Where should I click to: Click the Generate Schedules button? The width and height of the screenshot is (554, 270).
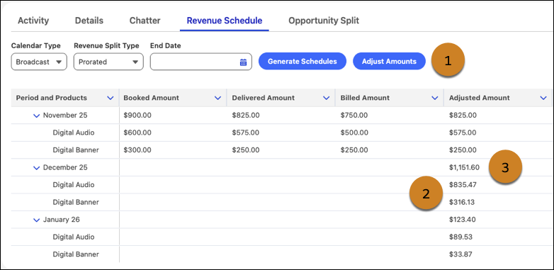[x=302, y=62]
